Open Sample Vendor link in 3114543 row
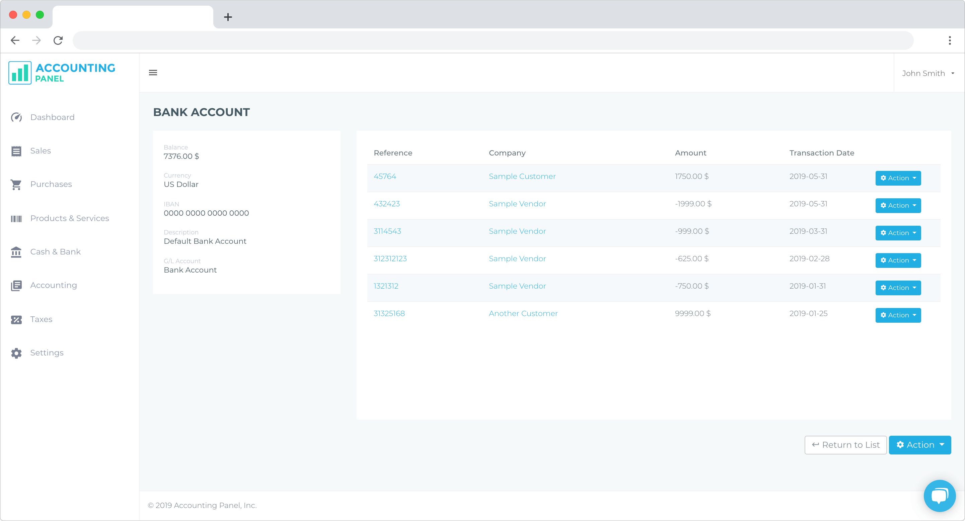Screen dimensions: 965x521 (x=517, y=231)
